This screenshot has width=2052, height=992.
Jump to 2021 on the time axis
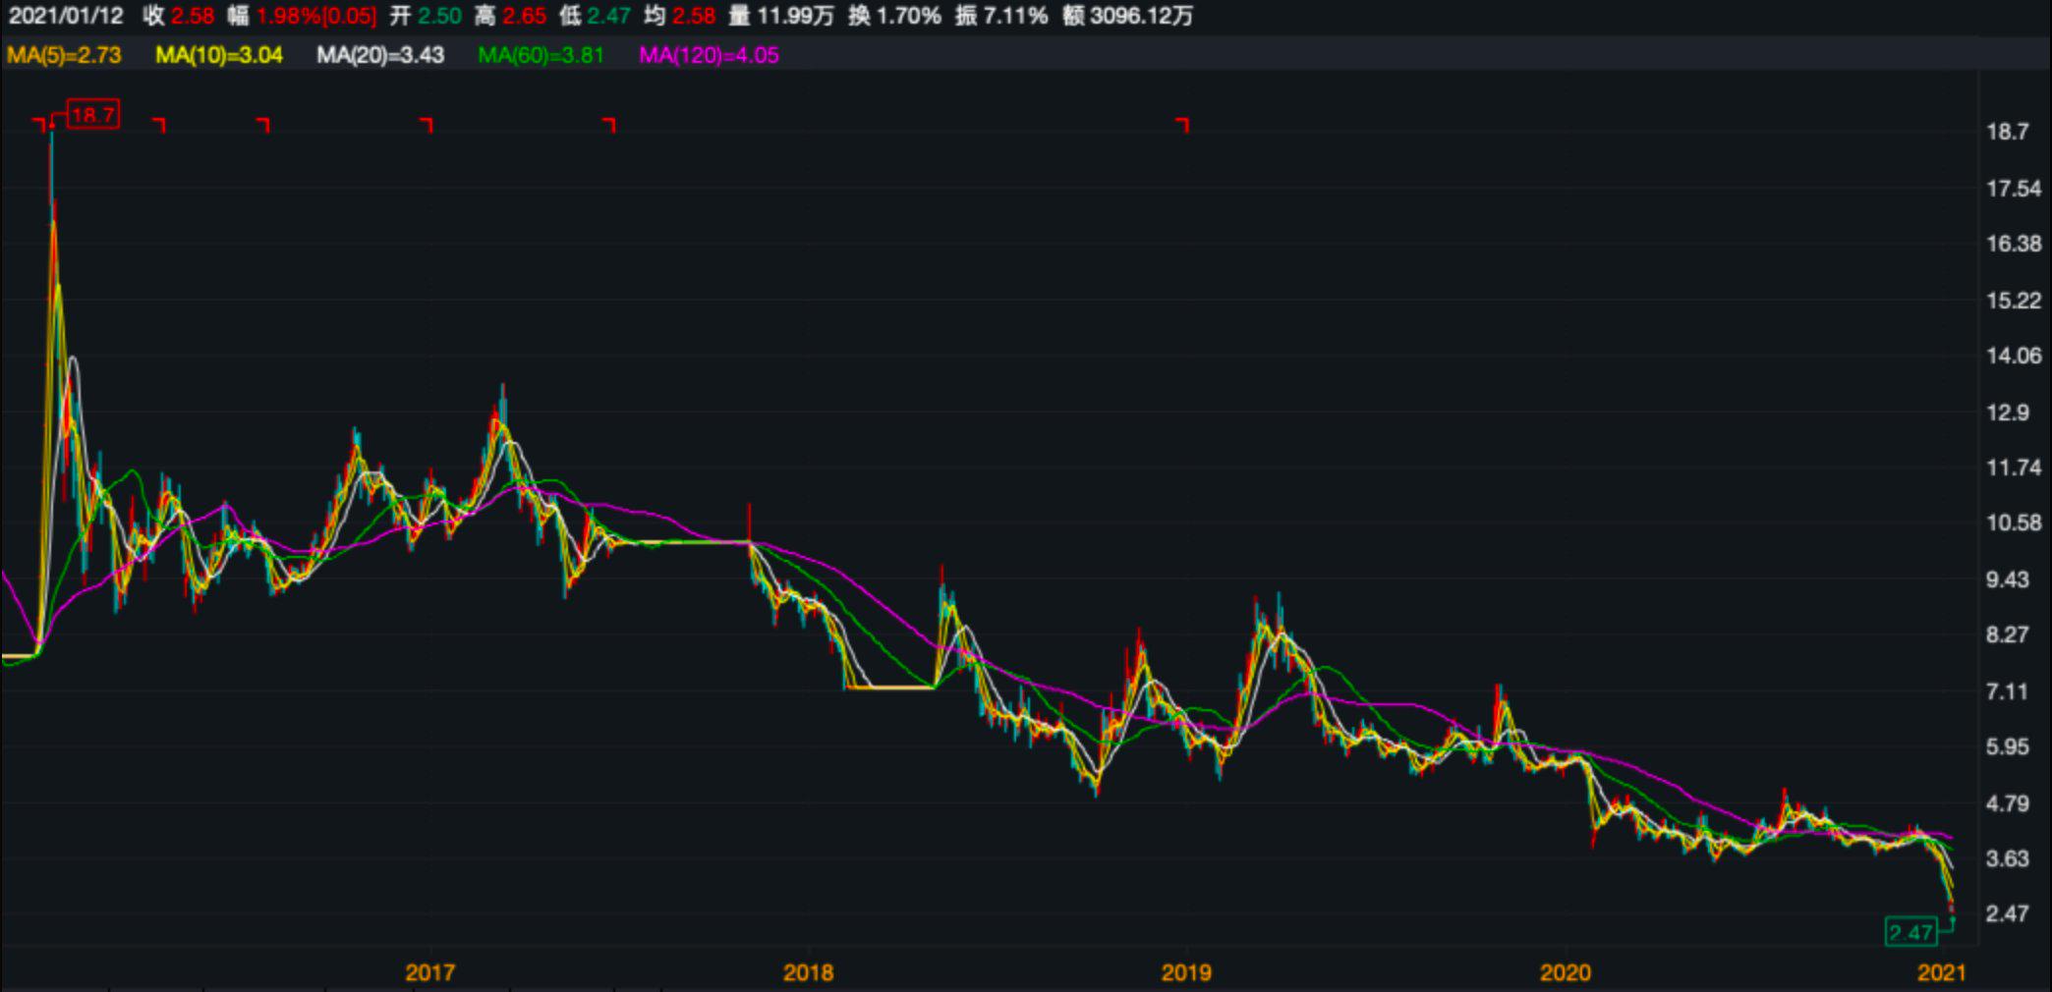click(x=1942, y=972)
